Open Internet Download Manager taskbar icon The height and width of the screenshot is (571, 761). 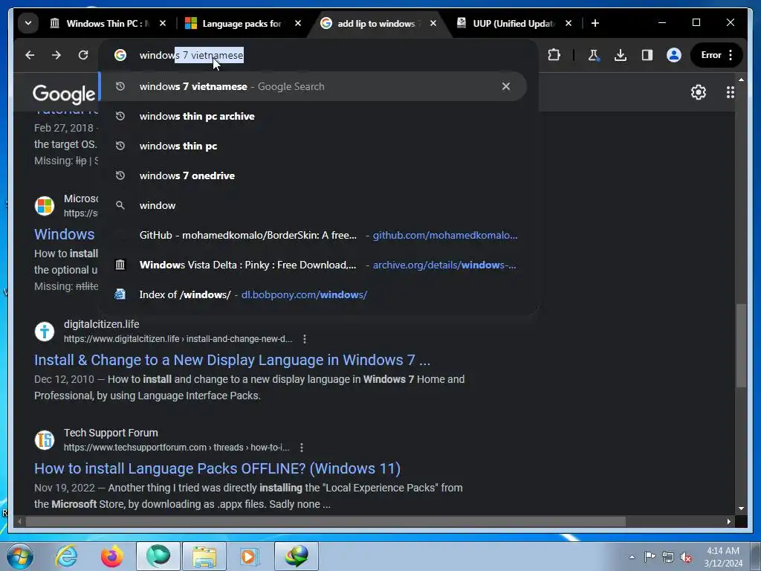coord(297,556)
